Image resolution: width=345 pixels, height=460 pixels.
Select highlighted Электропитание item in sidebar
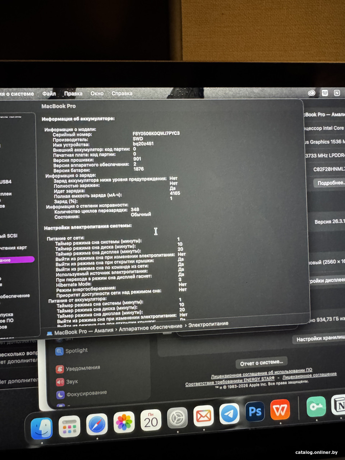point(17,260)
